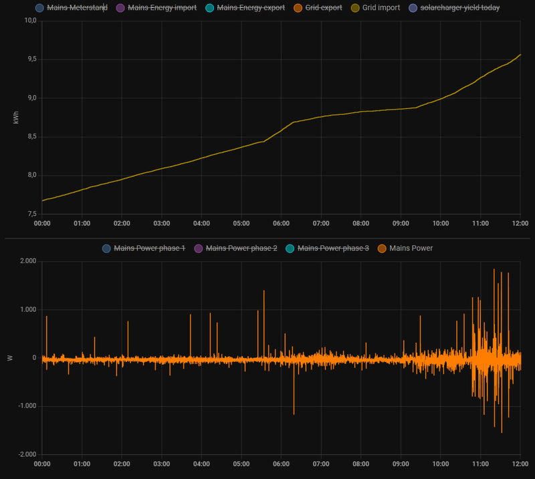Click the teal Mains Energy export dot
This screenshot has width=535, height=479.
pos(210,8)
